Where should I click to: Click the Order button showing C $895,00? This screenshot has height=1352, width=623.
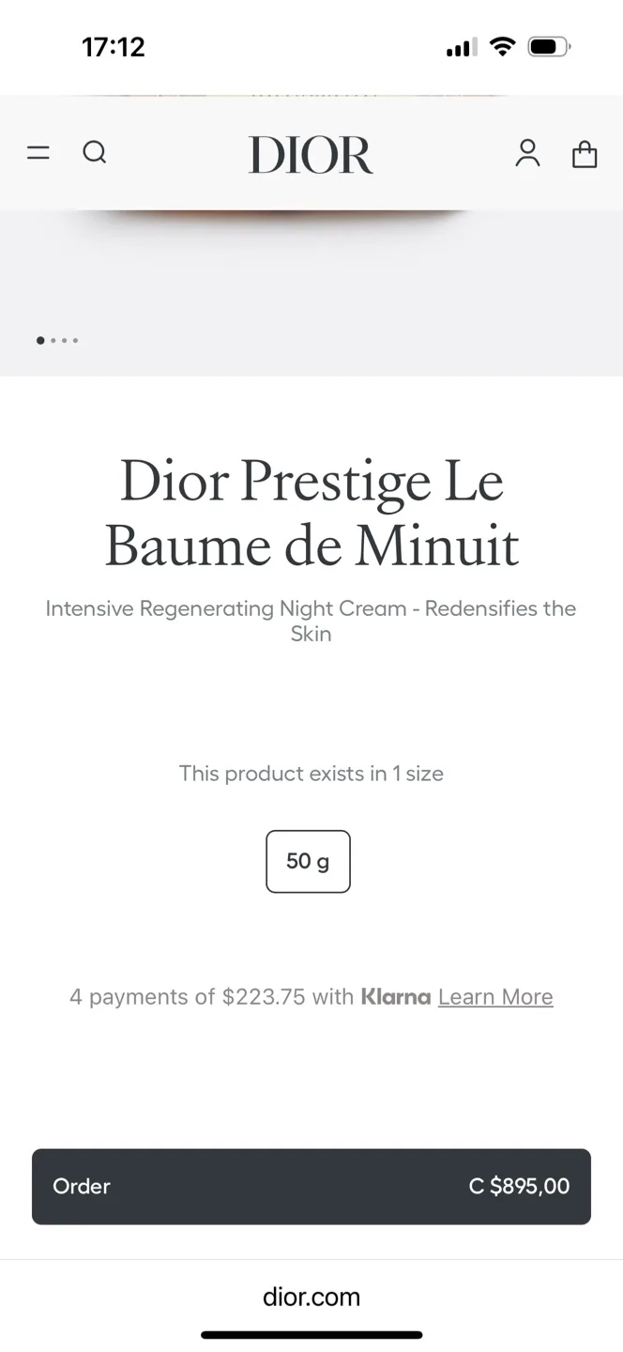(311, 1186)
